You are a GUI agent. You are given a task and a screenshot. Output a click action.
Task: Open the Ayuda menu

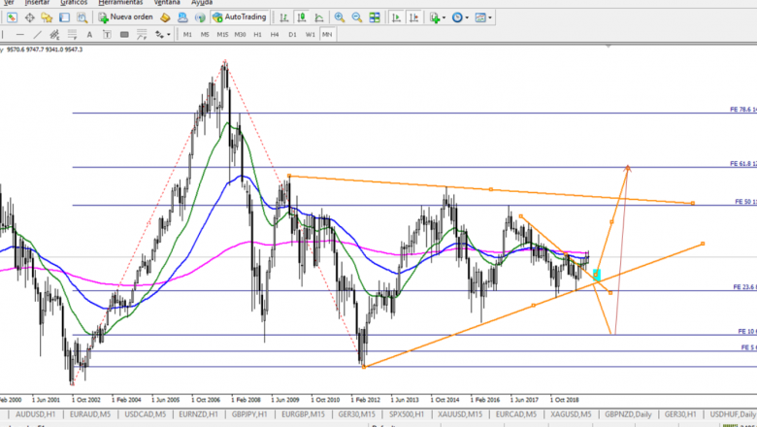coord(202,2)
